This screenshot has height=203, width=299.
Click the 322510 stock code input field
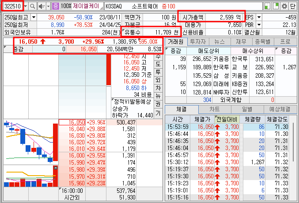pos(12,6)
